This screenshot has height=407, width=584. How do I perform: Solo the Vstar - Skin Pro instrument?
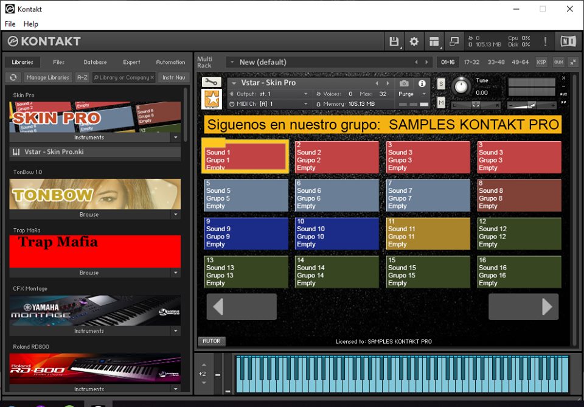pyautogui.click(x=440, y=83)
